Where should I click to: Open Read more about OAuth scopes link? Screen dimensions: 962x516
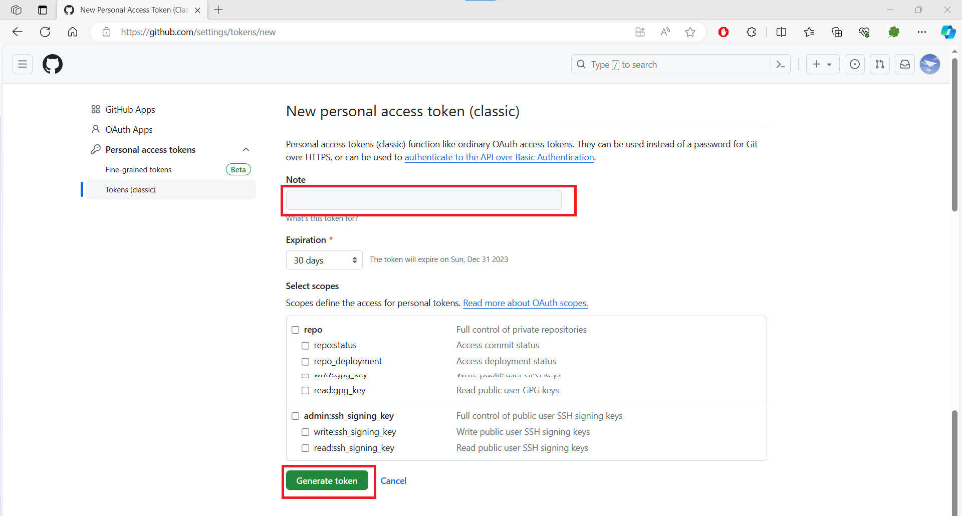point(525,303)
